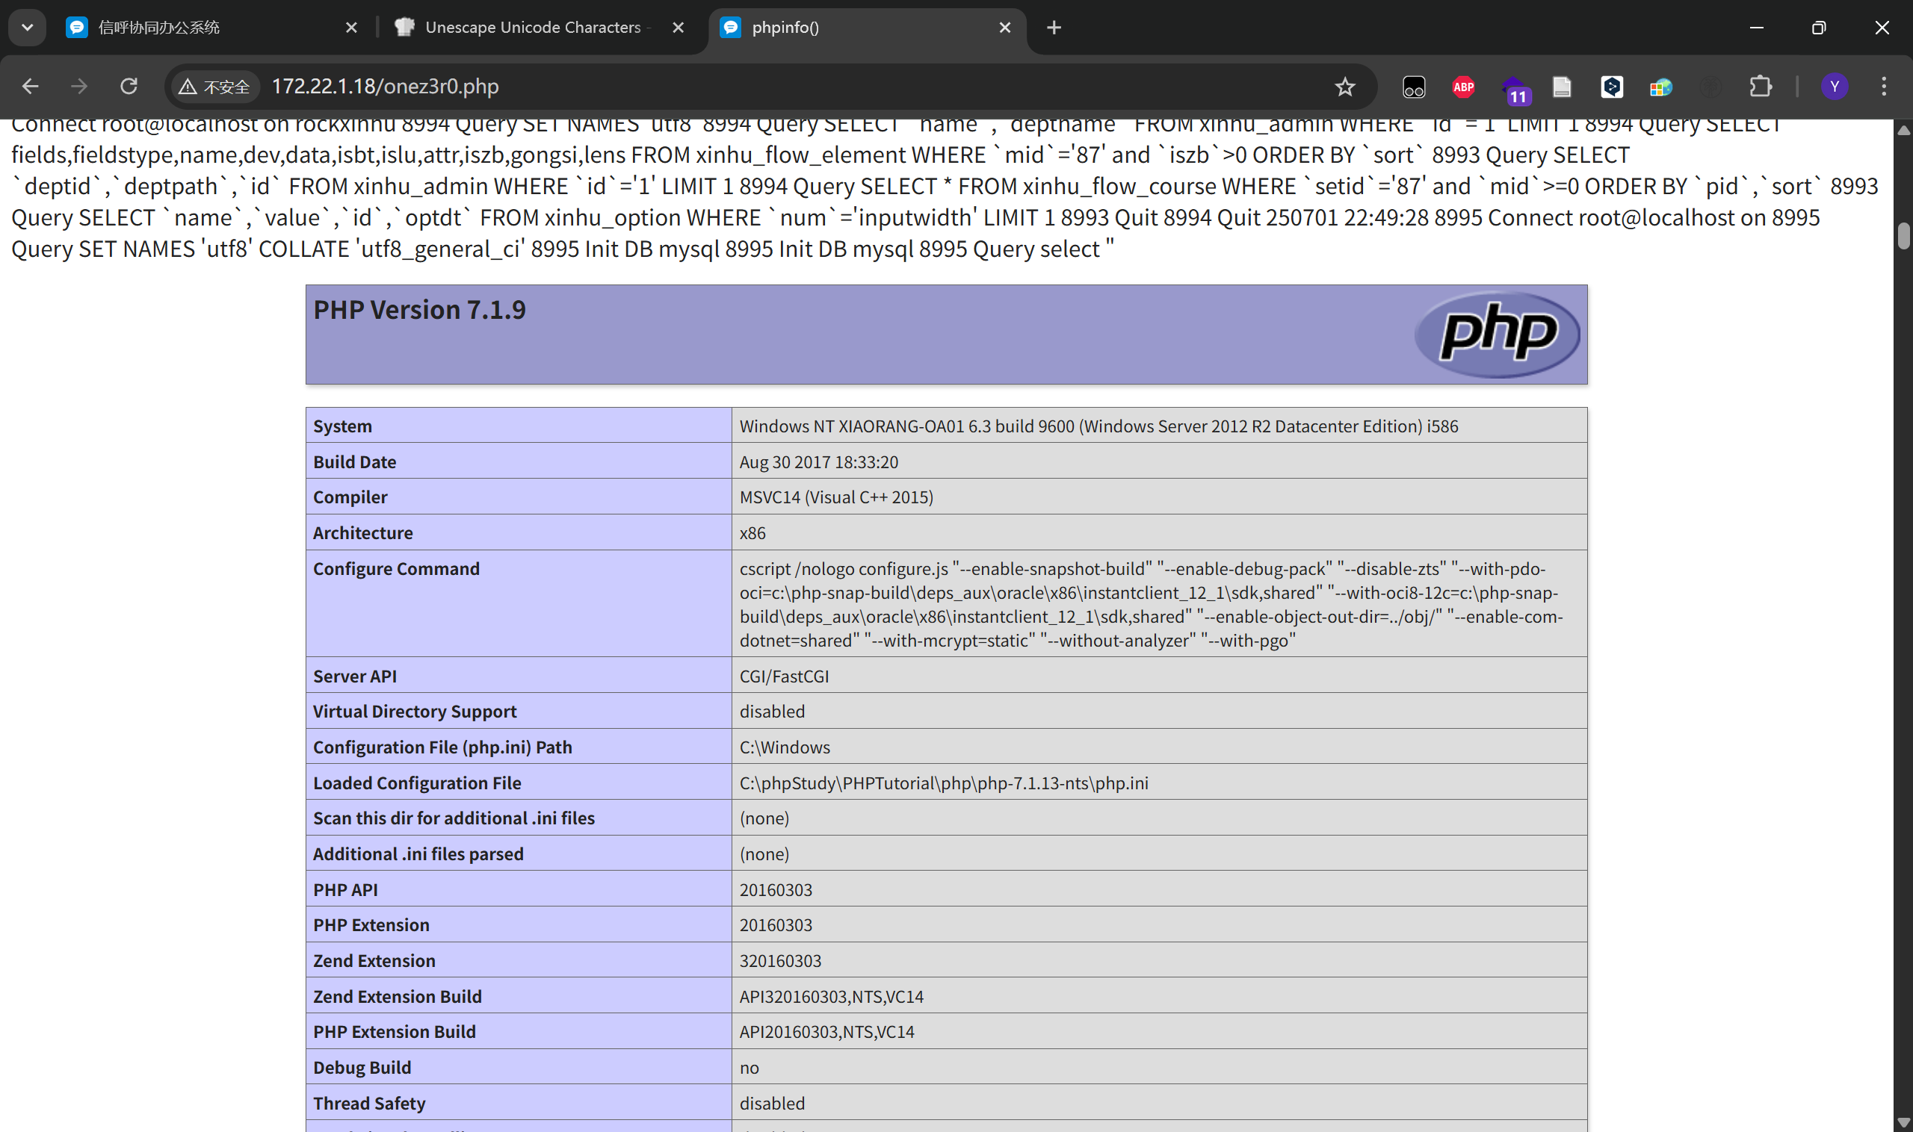
Task: Click the Adblock Plus extension icon
Action: [1462, 87]
